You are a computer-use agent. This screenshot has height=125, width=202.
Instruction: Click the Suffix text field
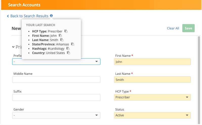pos(56,97)
